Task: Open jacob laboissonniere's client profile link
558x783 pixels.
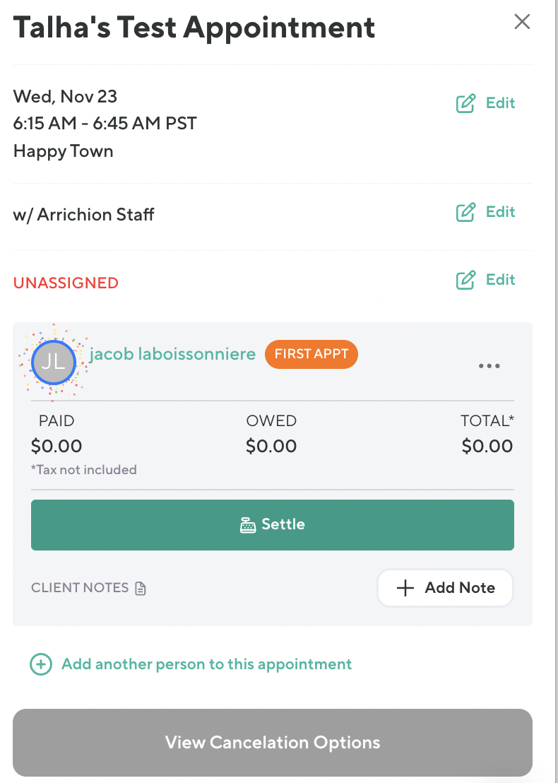Action: (172, 354)
